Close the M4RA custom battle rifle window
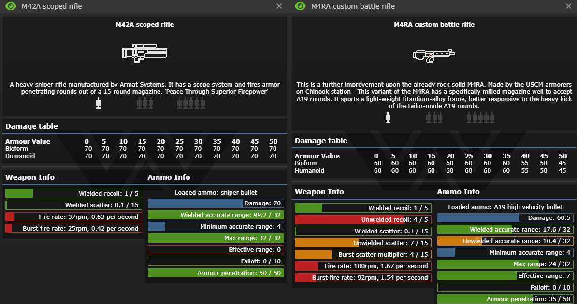 (568, 6)
